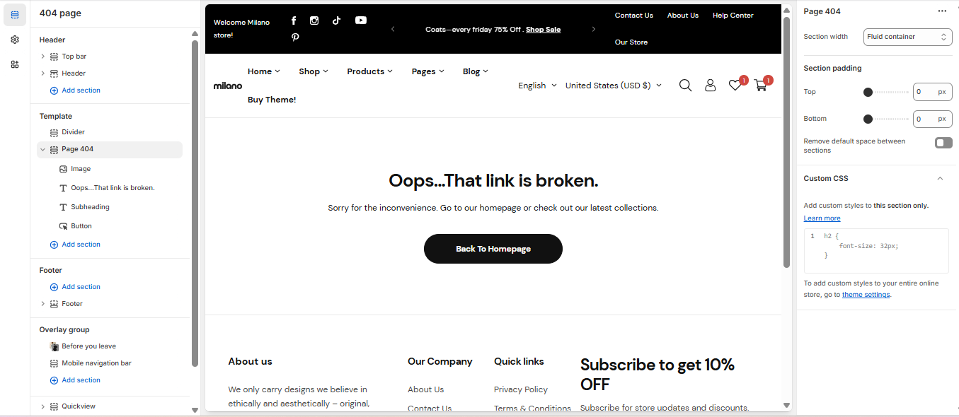The height and width of the screenshot is (417, 959).
Task: Open the app embeds sidebar icon
Action: click(15, 64)
